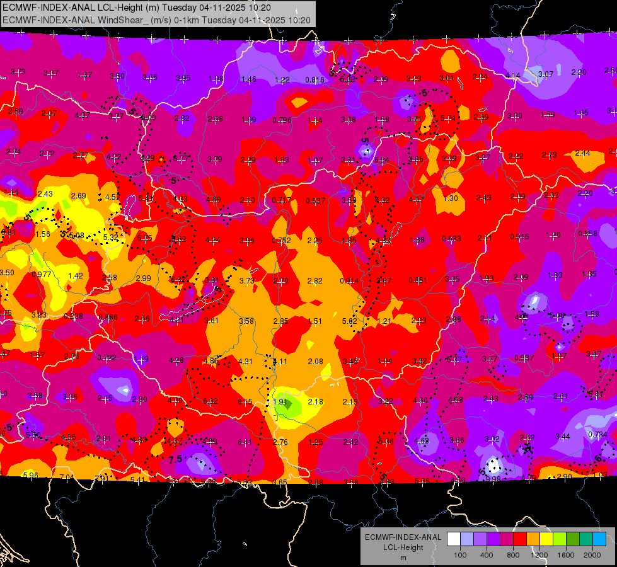The height and width of the screenshot is (567, 617).
Task: Click the 0.977 grid point value
Action: (x=42, y=274)
